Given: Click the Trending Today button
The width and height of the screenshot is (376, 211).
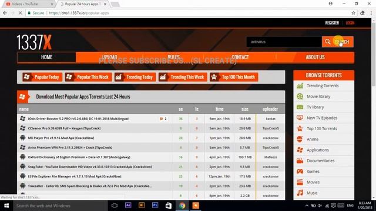Looking at the screenshot, I should (x=135, y=77).
